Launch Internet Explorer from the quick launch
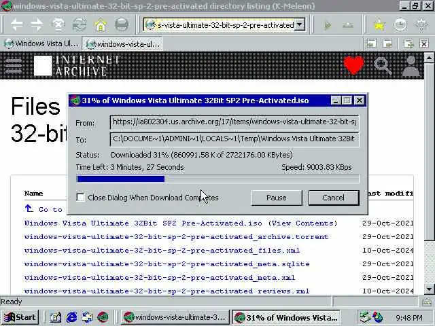This screenshot has height=326, width=435. tap(71, 317)
